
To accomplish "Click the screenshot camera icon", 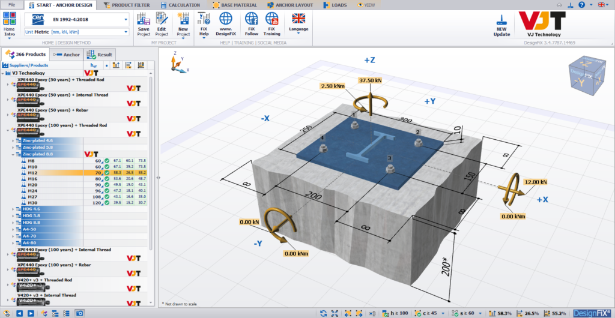I will [x=79, y=313].
